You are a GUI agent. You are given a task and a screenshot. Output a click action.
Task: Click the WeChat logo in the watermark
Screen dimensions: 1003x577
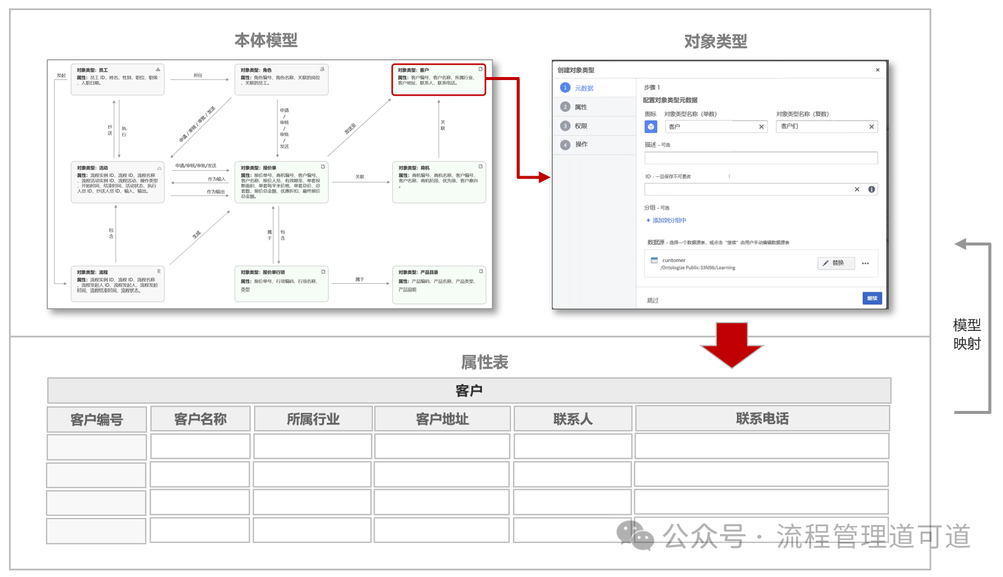pos(635,535)
